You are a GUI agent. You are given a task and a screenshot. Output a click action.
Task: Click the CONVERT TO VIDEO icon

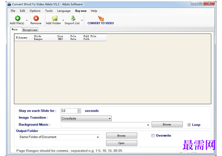101,18
